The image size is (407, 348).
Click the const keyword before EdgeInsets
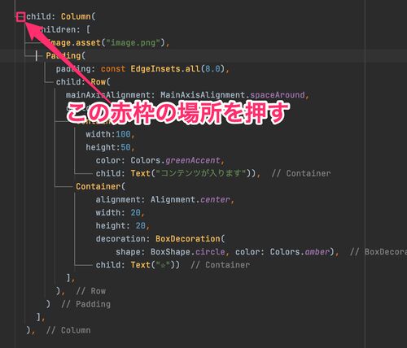[113, 69]
